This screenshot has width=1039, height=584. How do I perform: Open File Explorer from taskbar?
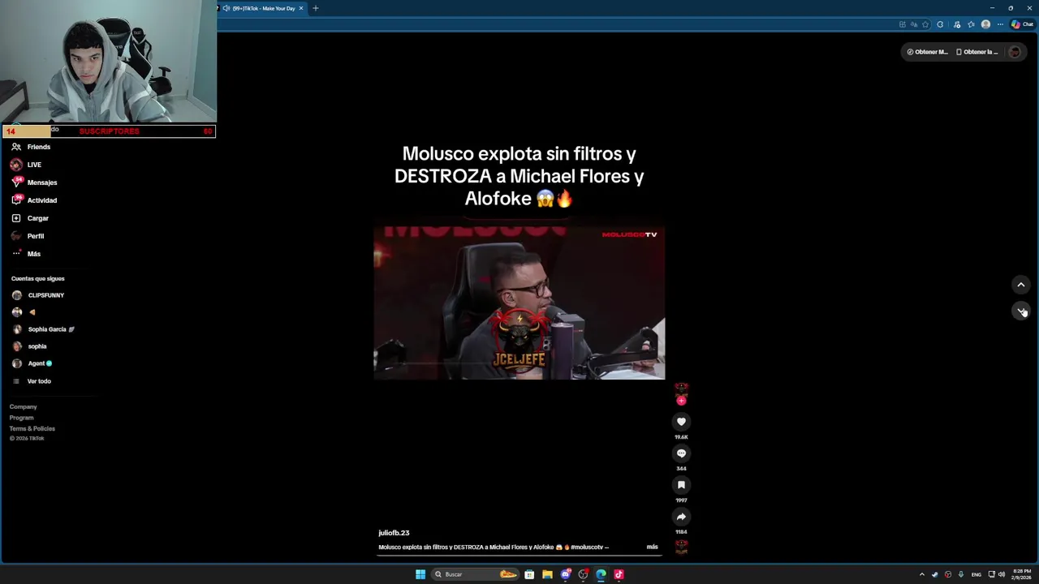point(547,574)
